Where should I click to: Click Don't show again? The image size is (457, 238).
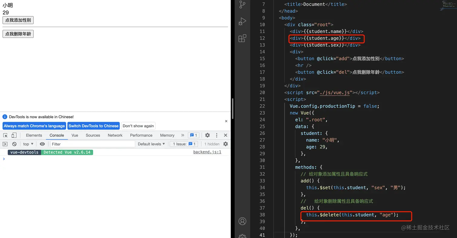click(x=138, y=126)
